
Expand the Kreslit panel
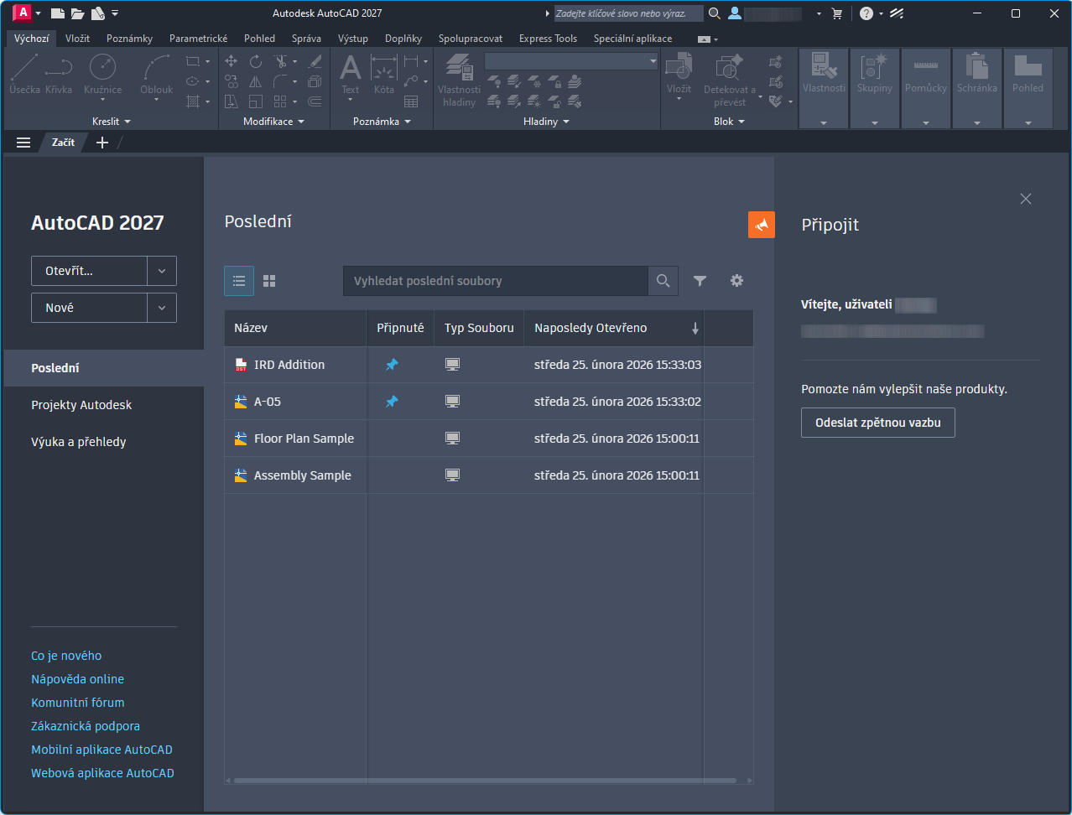coord(112,122)
